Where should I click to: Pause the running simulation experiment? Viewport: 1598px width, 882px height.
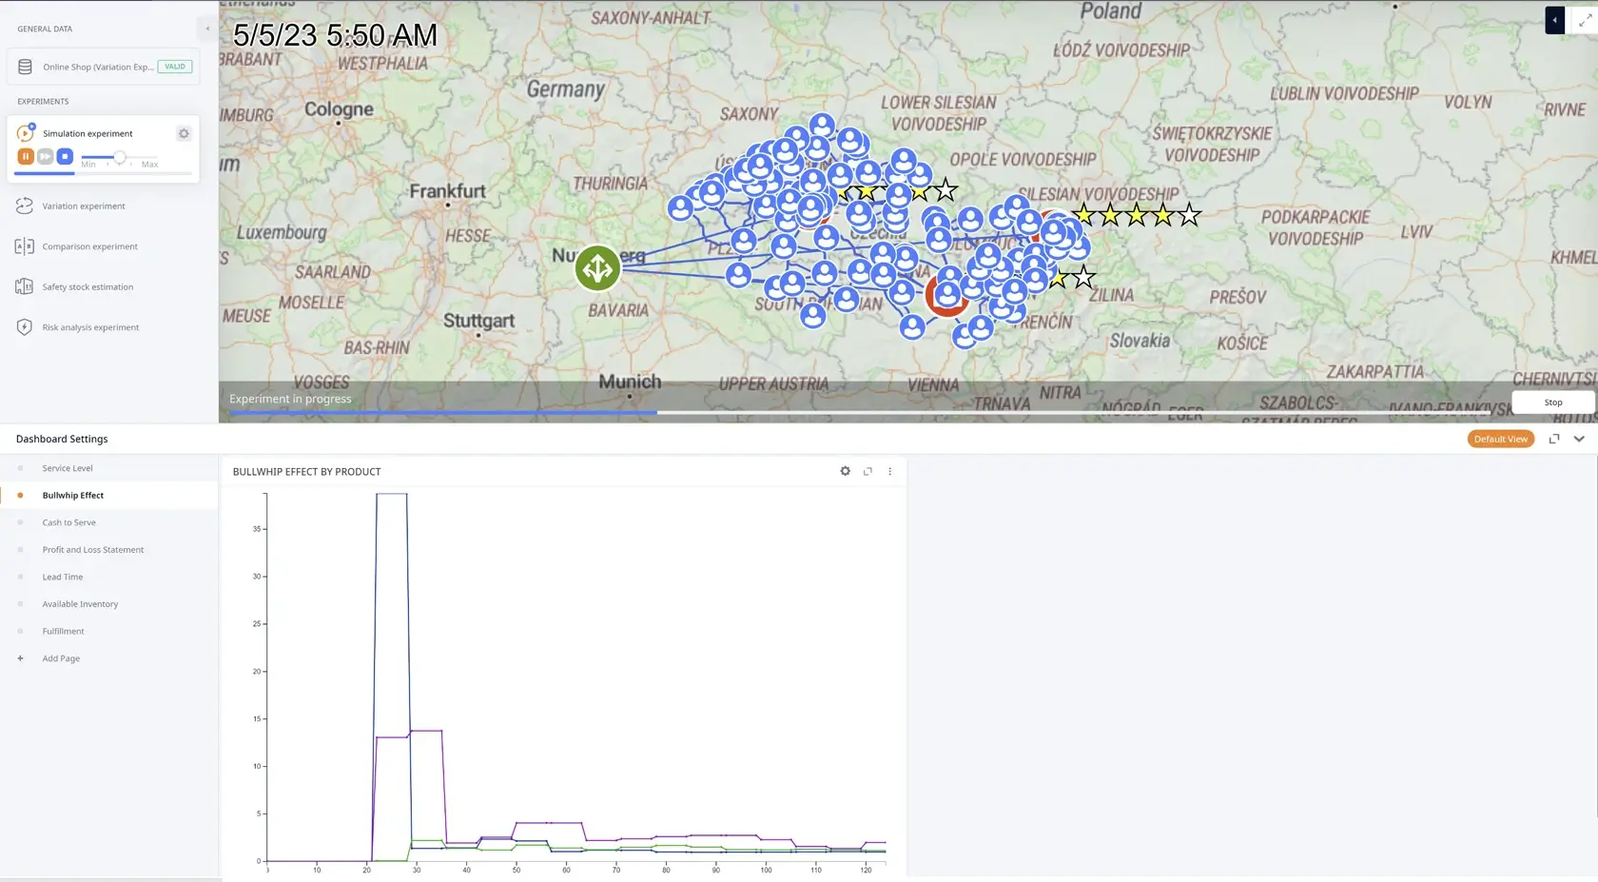[26, 156]
